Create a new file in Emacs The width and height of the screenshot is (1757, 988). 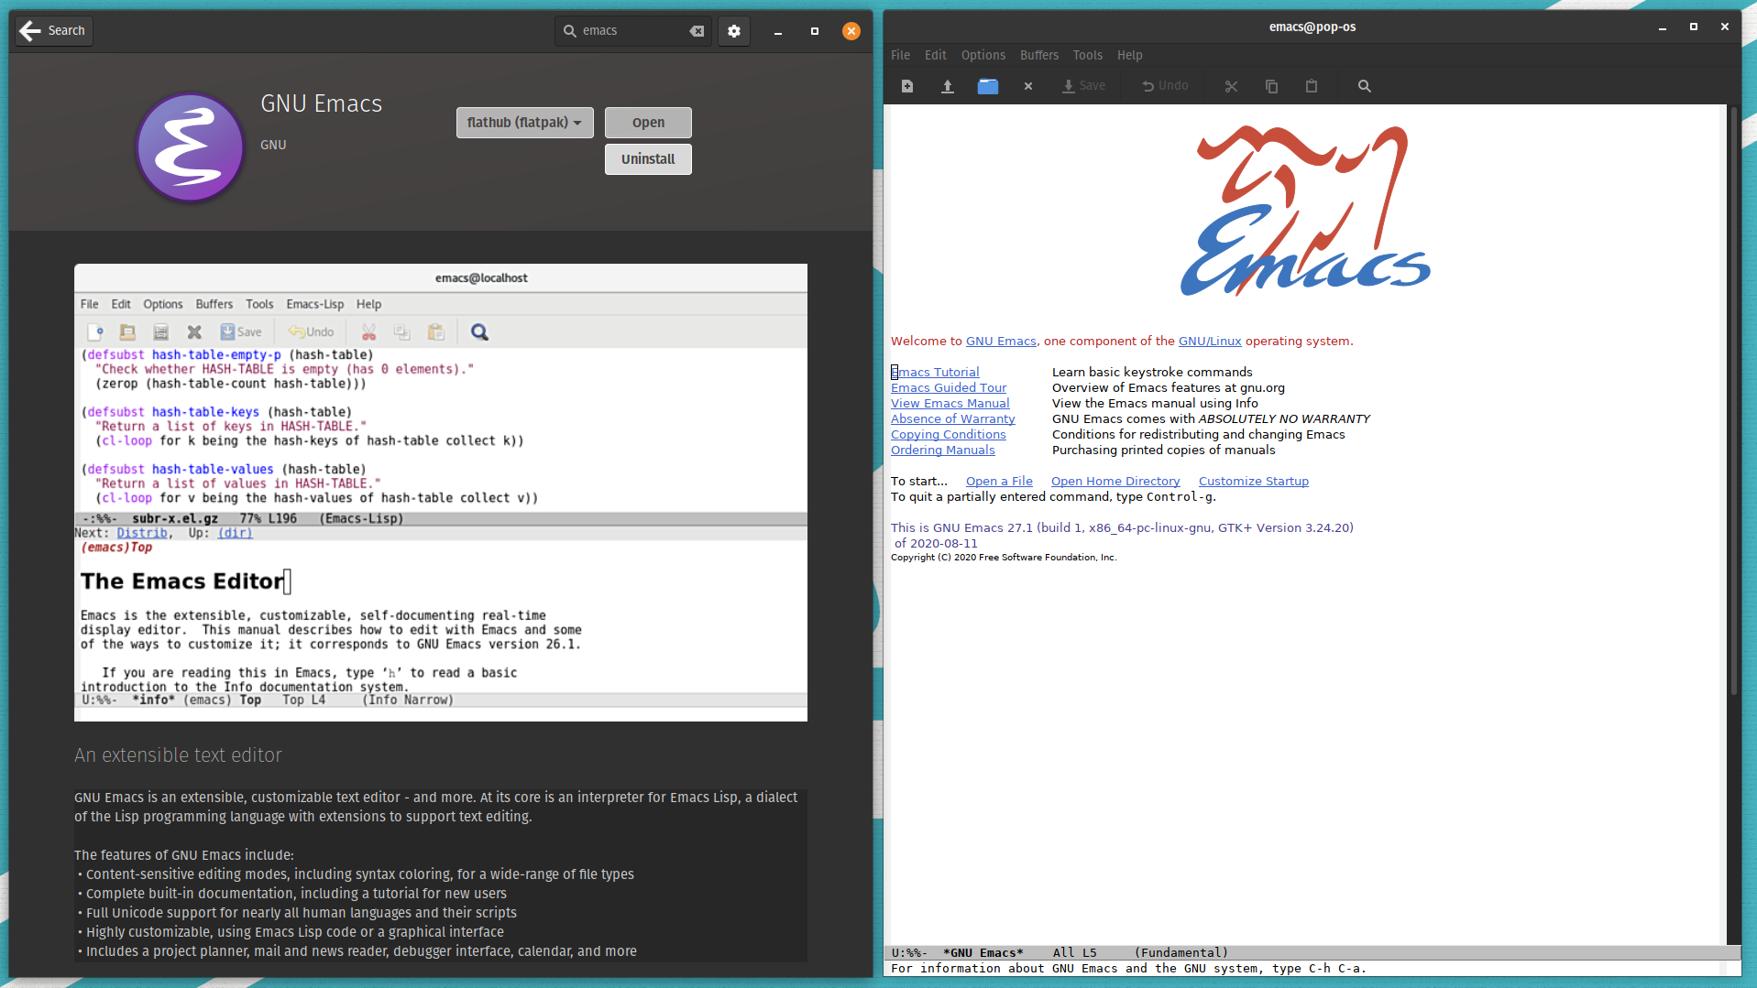point(906,86)
